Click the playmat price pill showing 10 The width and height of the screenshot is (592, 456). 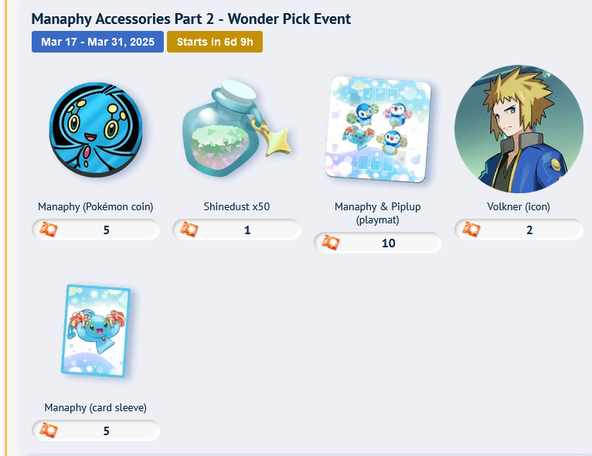coord(378,243)
